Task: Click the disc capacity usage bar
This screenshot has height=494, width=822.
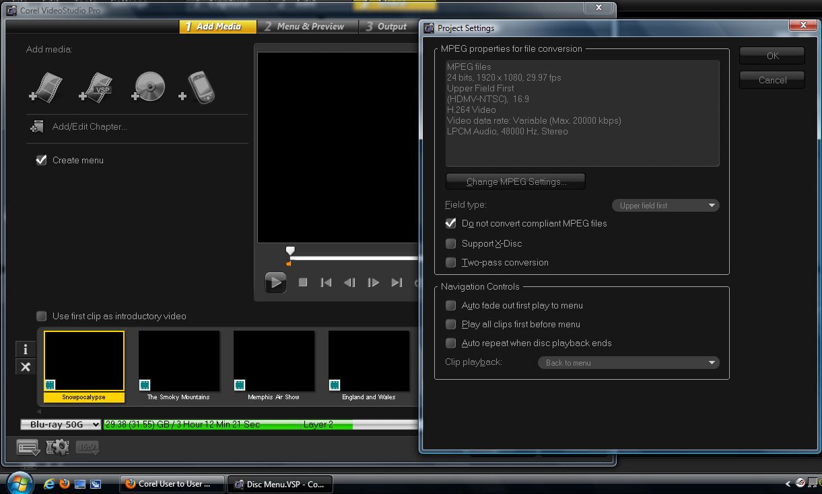Action: coord(261,425)
